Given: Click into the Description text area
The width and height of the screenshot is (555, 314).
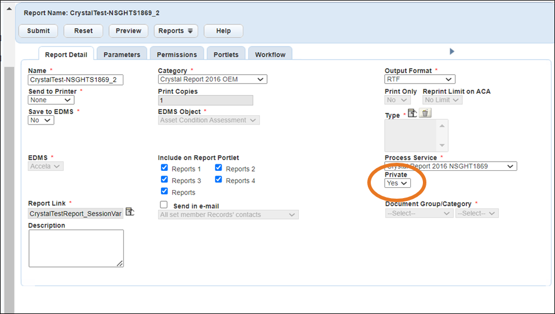Looking at the screenshot, I should point(76,248).
